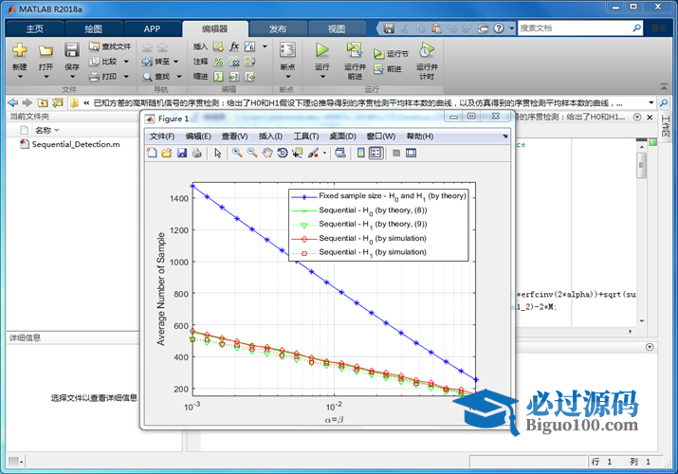
Task: Click the insert section icon beside 插入
Action: 218,46
